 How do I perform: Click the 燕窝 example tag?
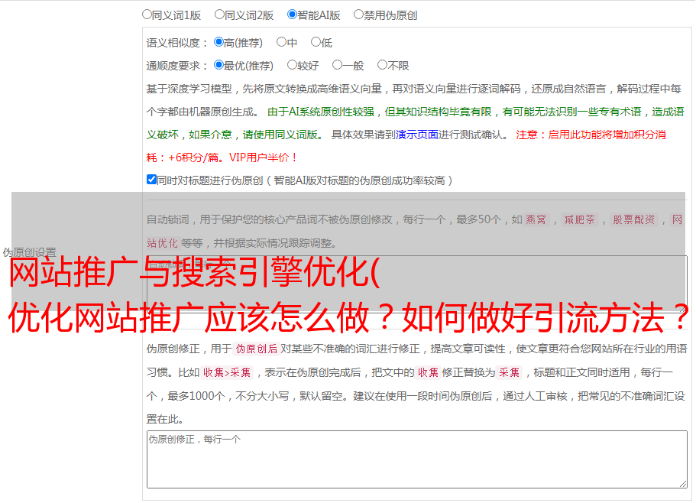[536, 219]
